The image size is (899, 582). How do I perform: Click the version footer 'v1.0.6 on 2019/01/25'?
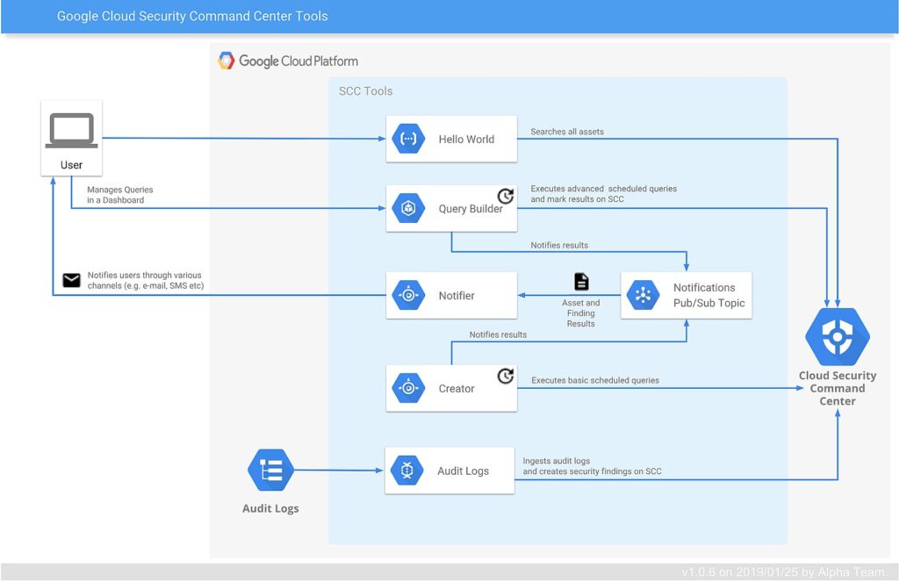coord(784,571)
